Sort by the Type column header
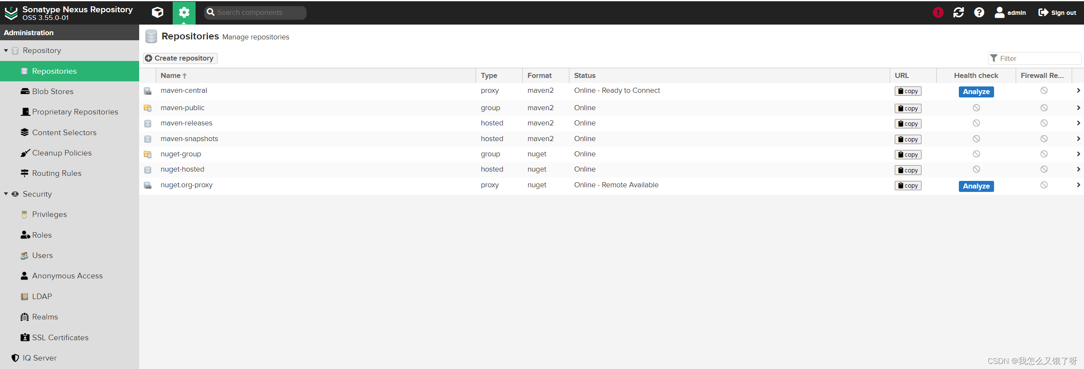 point(499,75)
